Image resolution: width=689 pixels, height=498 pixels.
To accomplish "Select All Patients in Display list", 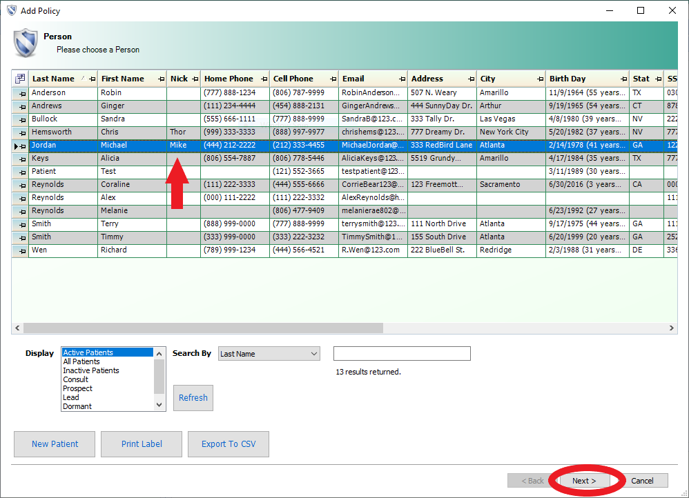I will (x=81, y=361).
